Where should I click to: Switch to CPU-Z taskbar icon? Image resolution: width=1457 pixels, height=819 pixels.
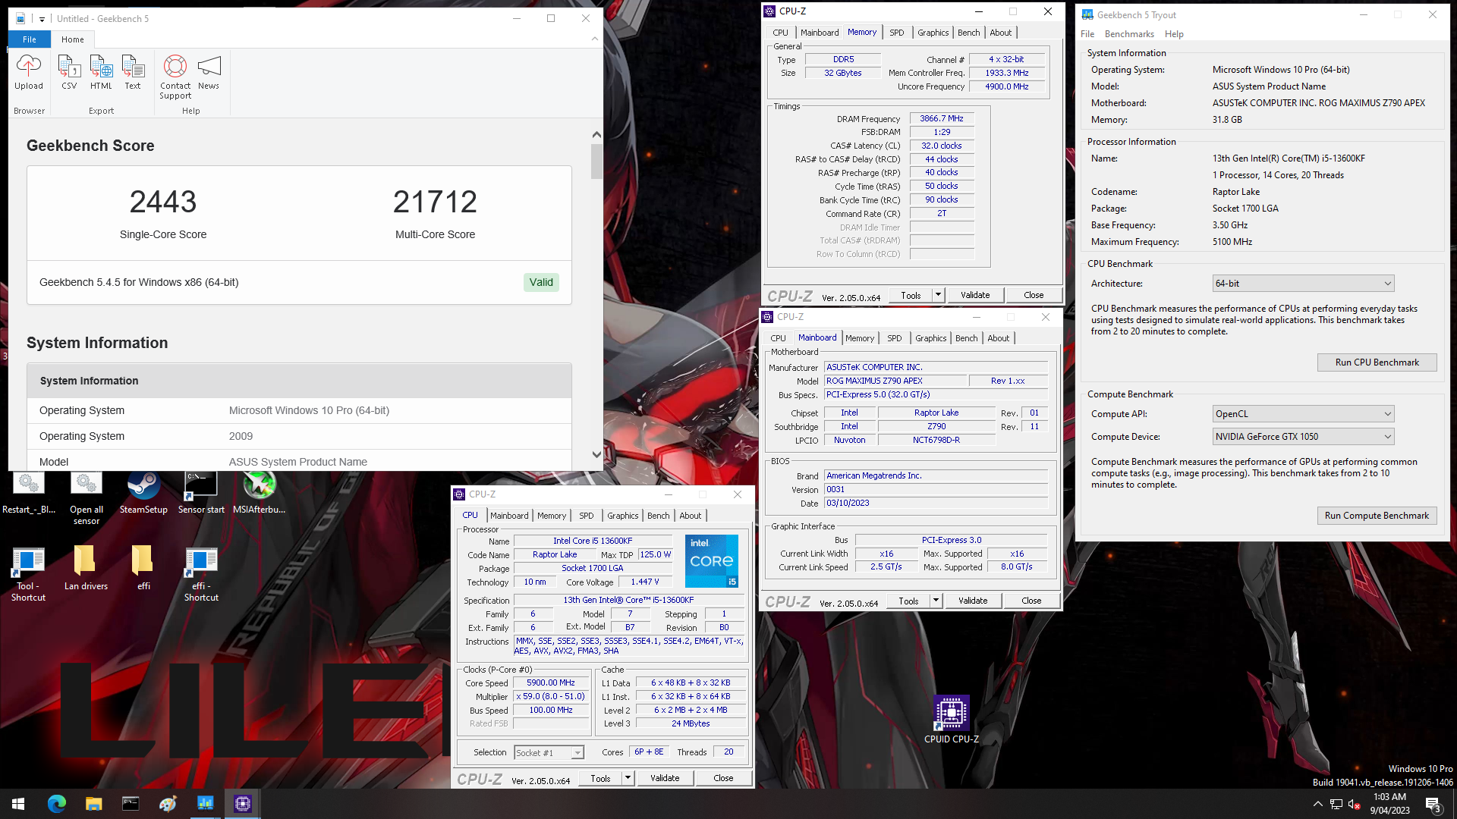pos(243,804)
